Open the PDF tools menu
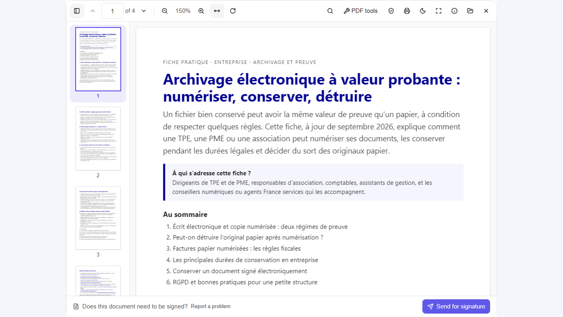 [x=361, y=11]
